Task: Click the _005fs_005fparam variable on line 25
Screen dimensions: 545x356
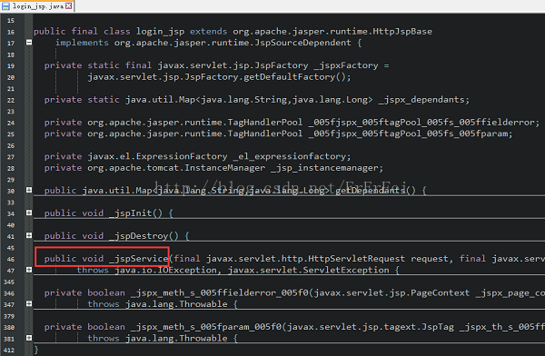Action: click(x=408, y=133)
